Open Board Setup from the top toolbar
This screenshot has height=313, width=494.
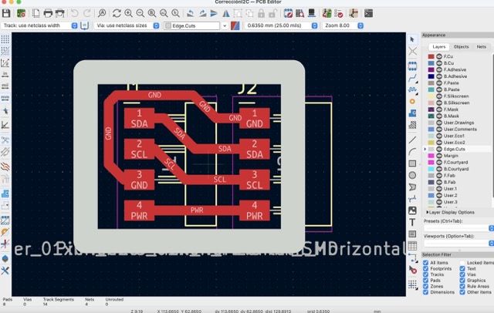(x=21, y=13)
